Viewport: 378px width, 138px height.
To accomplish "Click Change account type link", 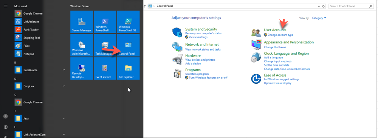I will (280, 35).
